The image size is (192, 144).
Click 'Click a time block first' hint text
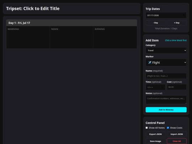click(x=176, y=41)
